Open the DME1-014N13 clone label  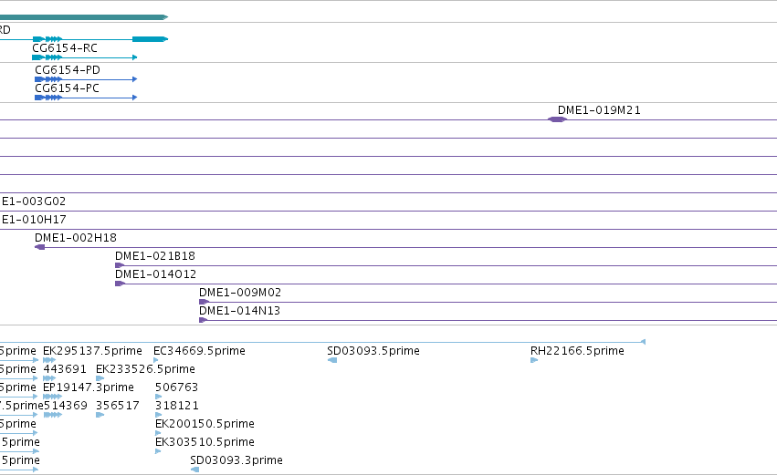pos(240,311)
